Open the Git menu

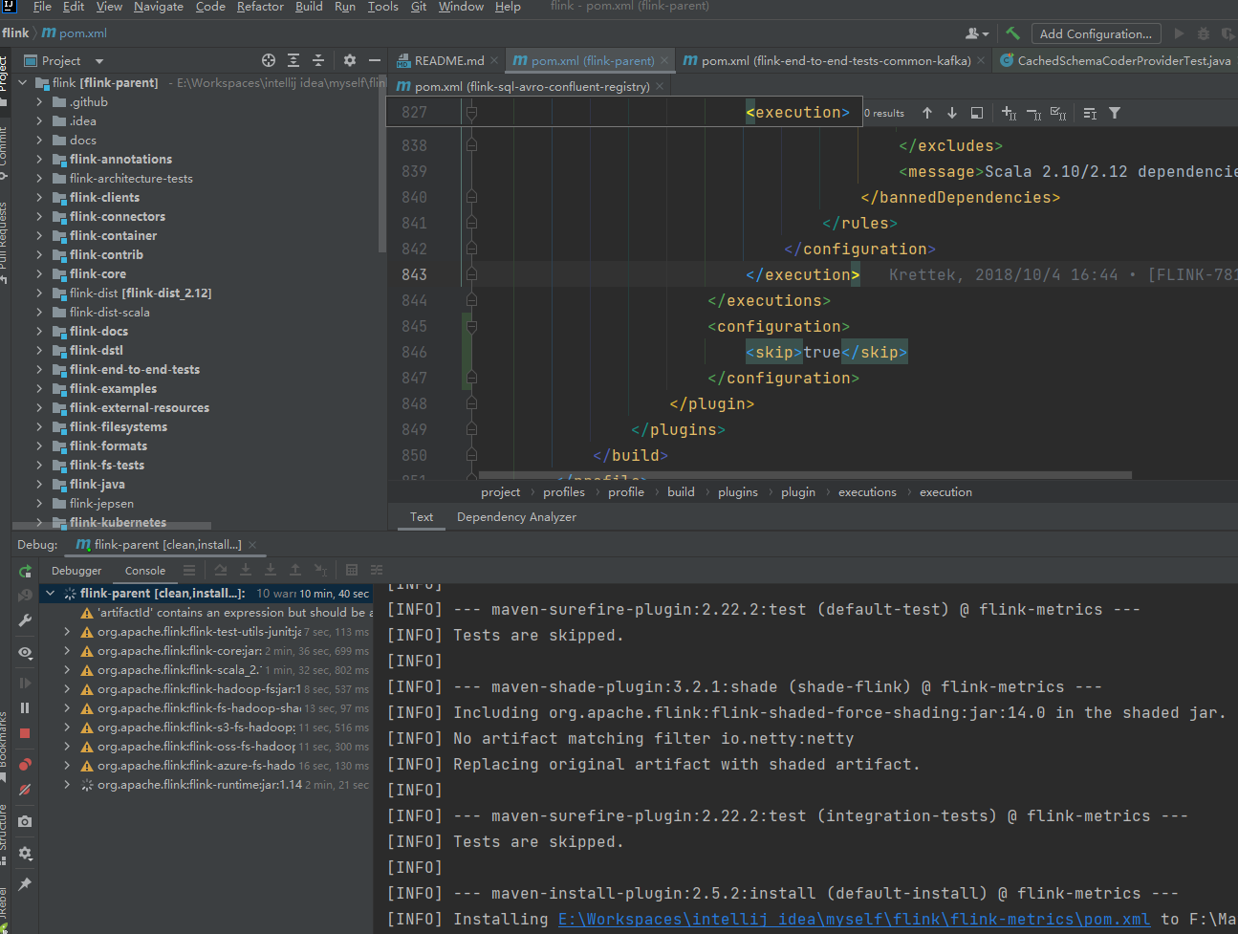[x=419, y=7]
